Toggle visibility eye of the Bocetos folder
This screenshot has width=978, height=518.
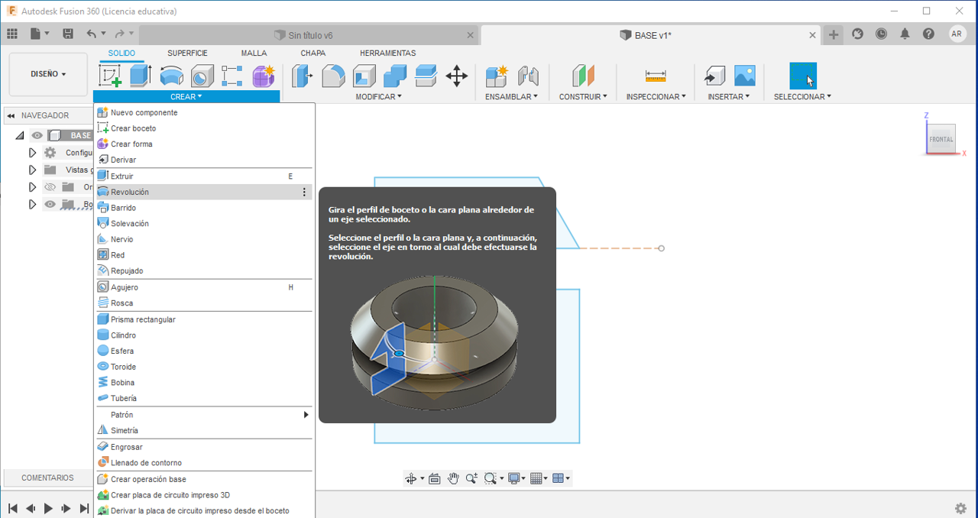click(50, 204)
